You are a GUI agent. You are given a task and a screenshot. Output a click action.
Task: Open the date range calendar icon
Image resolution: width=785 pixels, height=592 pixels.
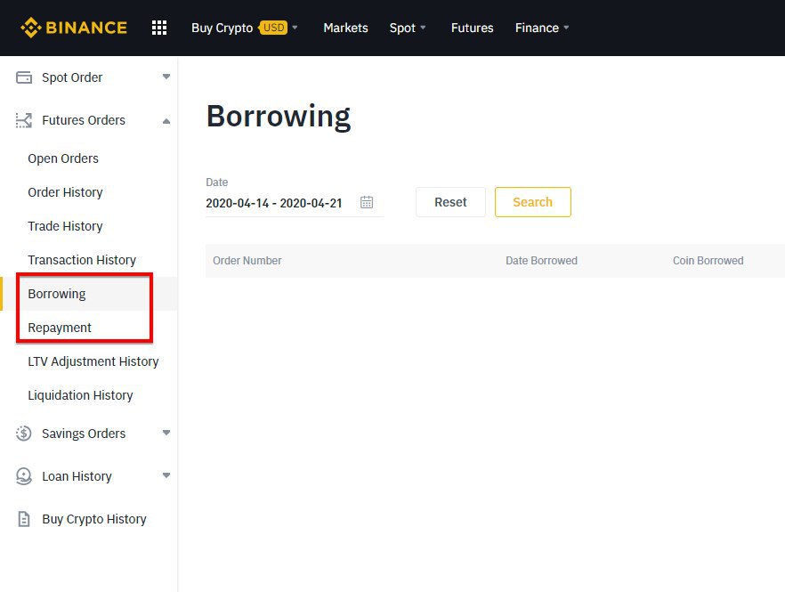367,202
